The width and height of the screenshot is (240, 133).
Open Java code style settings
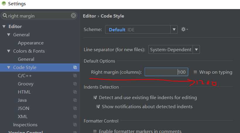click(x=22, y=100)
